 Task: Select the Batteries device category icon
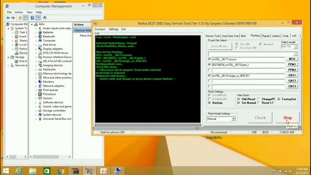(40, 33)
